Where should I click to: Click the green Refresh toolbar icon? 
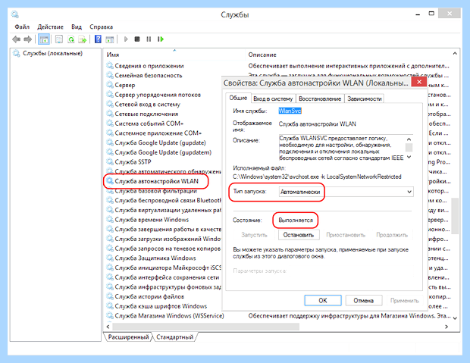pyautogui.click(x=71, y=39)
